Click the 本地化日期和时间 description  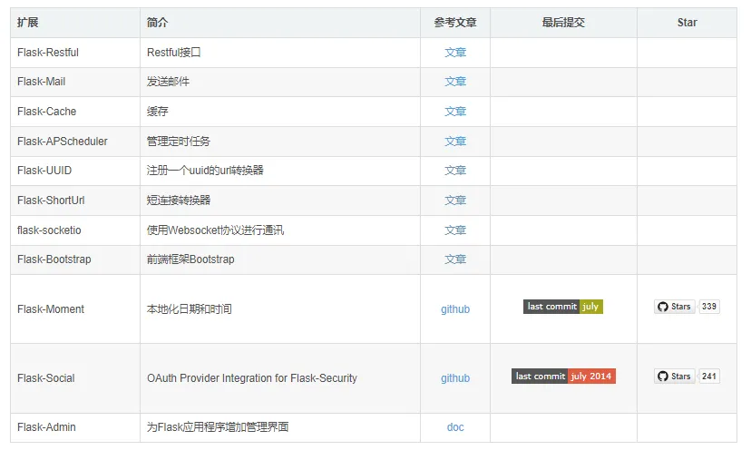[x=189, y=309]
